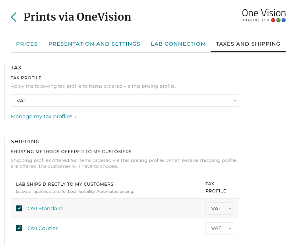Click the One Vision Imaging logo
This screenshot has height=246, width=296.
tap(264, 15)
